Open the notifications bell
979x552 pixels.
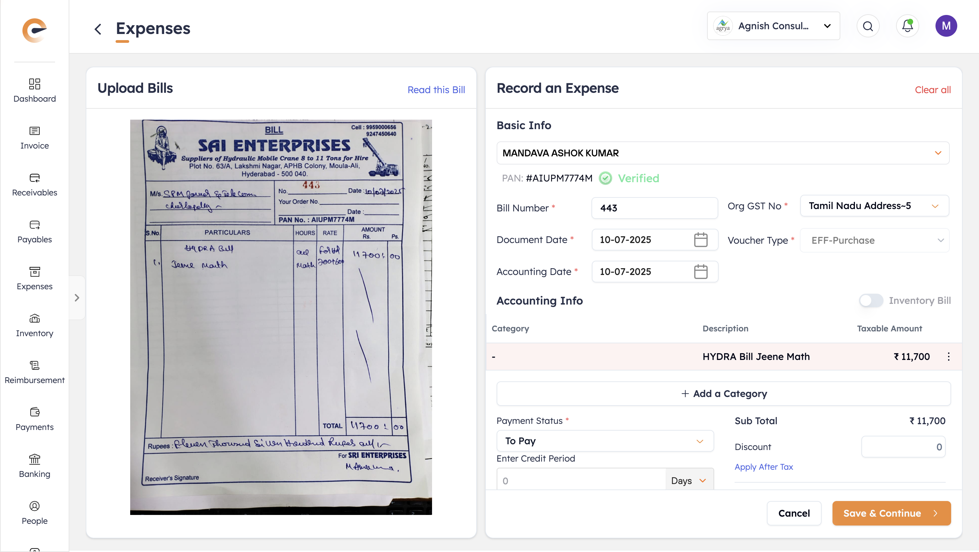pos(907,26)
